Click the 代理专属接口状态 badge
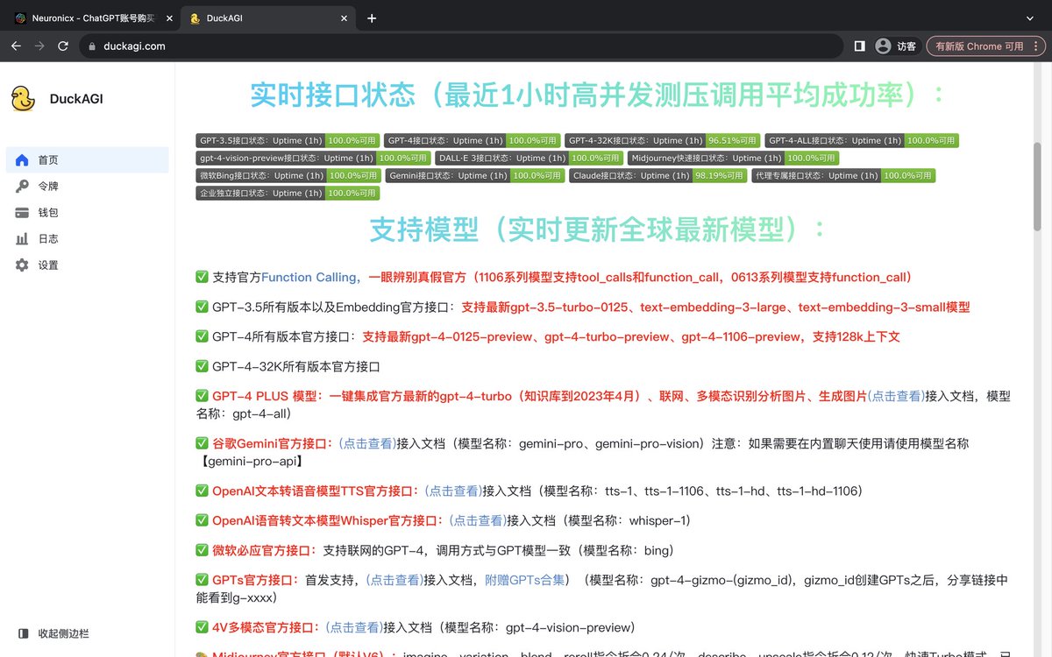1052x657 pixels. pyautogui.click(x=843, y=175)
